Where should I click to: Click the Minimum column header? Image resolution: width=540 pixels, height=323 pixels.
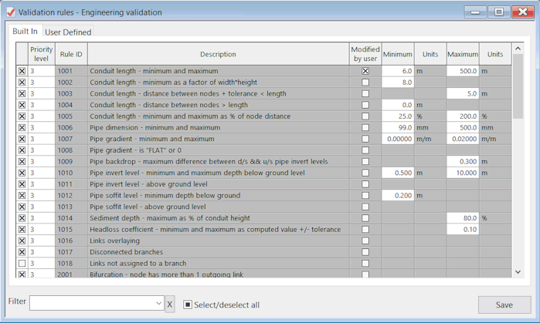coord(397,54)
